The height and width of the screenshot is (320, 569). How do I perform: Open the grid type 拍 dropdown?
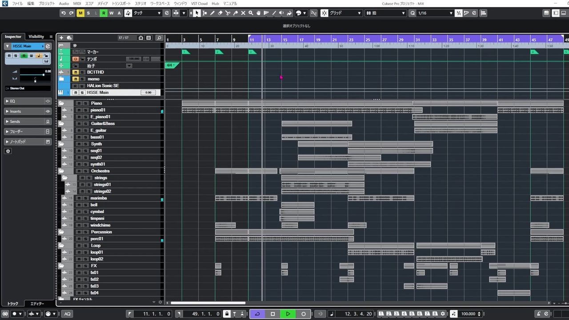click(385, 13)
